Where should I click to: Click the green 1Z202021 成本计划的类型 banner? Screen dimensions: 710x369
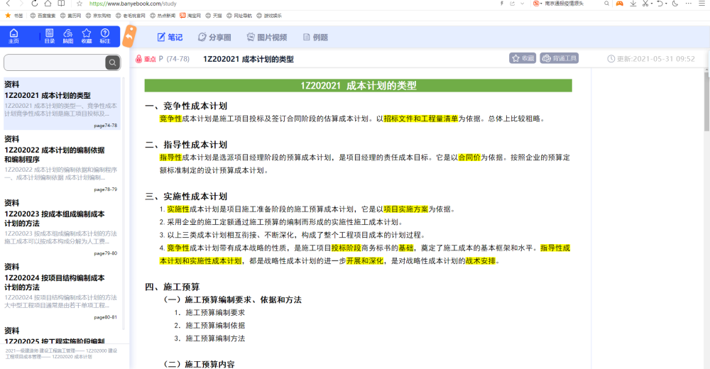click(x=358, y=86)
